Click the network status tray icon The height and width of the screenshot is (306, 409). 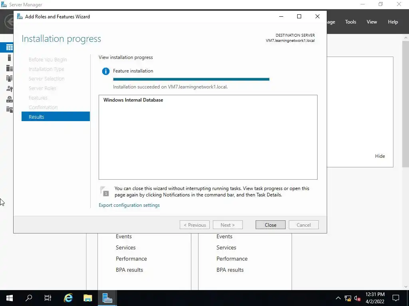click(x=348, y=298)
